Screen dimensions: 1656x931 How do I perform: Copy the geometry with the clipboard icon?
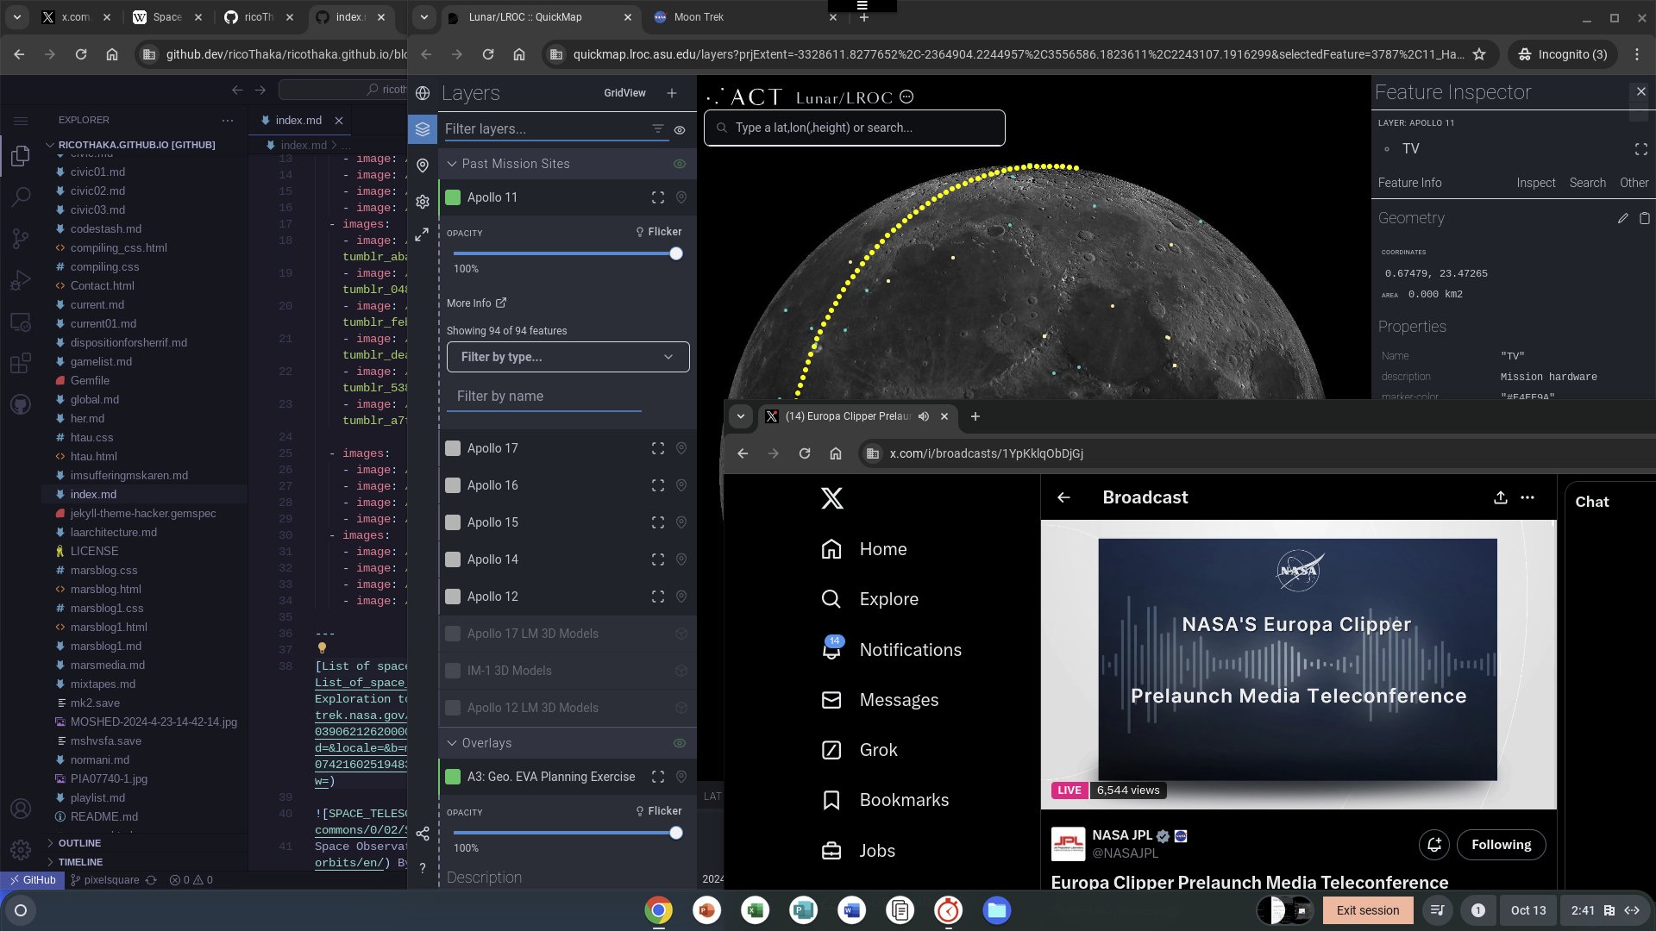coord(1644,218)
